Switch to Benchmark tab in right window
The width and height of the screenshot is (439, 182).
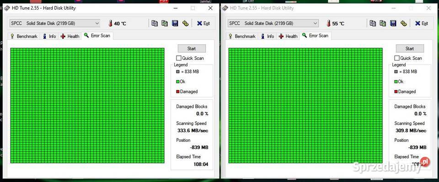(242, 36)
